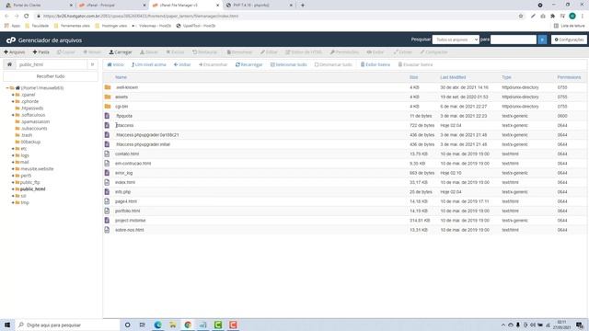This screenshot has width=589, height=331.
Task: Click the bookmark star in address bar
Action: pyautogui.click(x=521, y=16)
